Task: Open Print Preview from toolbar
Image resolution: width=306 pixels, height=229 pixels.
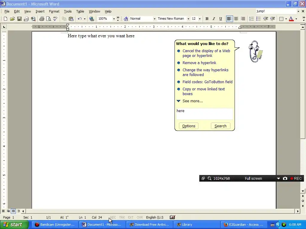Action: pyautogui.click(x=48, y=19)
